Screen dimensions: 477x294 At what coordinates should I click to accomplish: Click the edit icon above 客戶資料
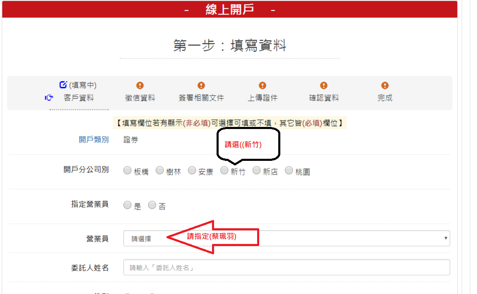[63, 85]
